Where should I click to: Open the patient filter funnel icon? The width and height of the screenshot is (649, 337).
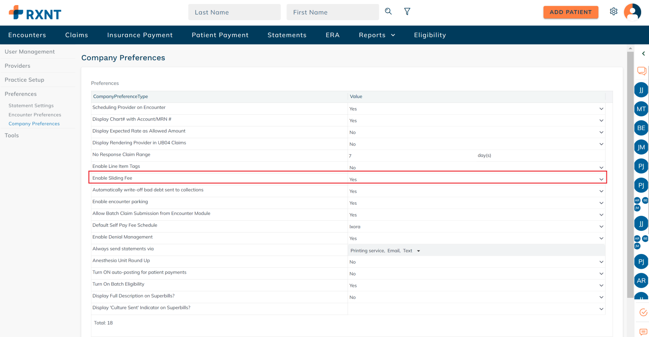407,12
